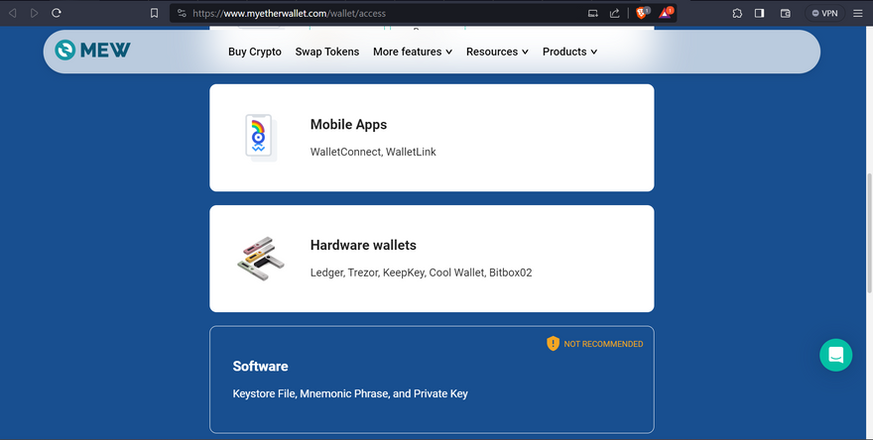
Task: Click the share page icon
Action: click(x=615, y=13)
